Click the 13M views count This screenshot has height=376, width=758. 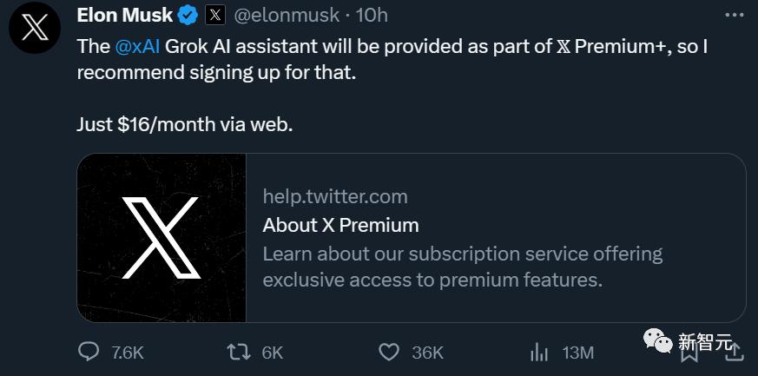577,352
